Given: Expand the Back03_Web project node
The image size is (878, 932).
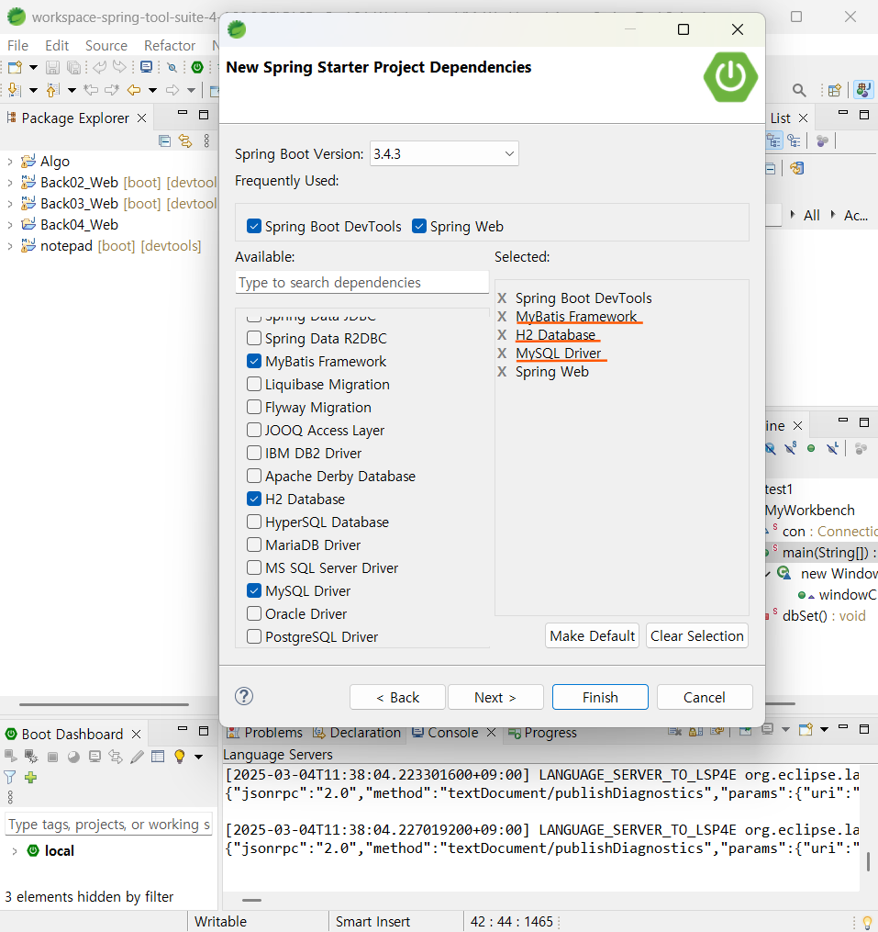Looking at the screenshot, I should click(x=9, y=204).
